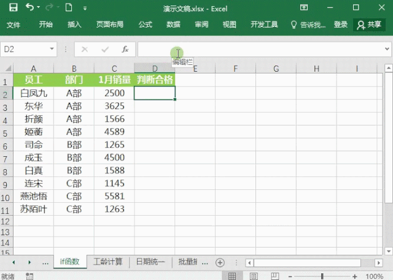Viewport: 393px width, 280px height.
Task: Select column C header
Action: [x=114, y=68]
